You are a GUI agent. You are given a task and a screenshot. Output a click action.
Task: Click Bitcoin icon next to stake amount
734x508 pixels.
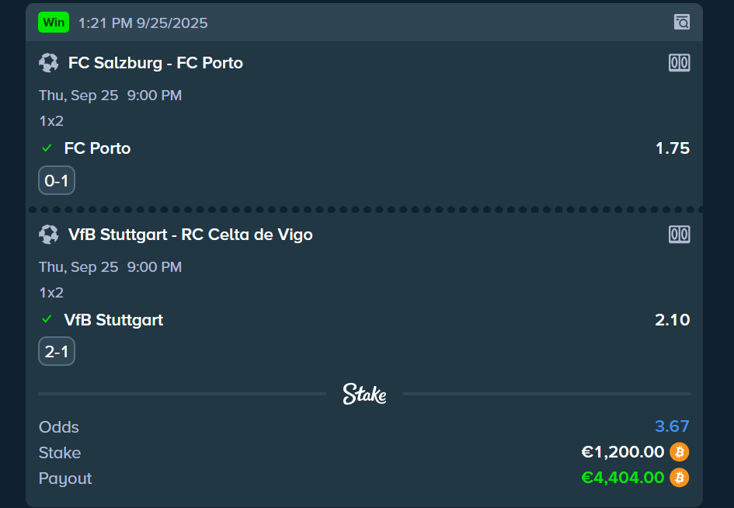tap(680, 452)
